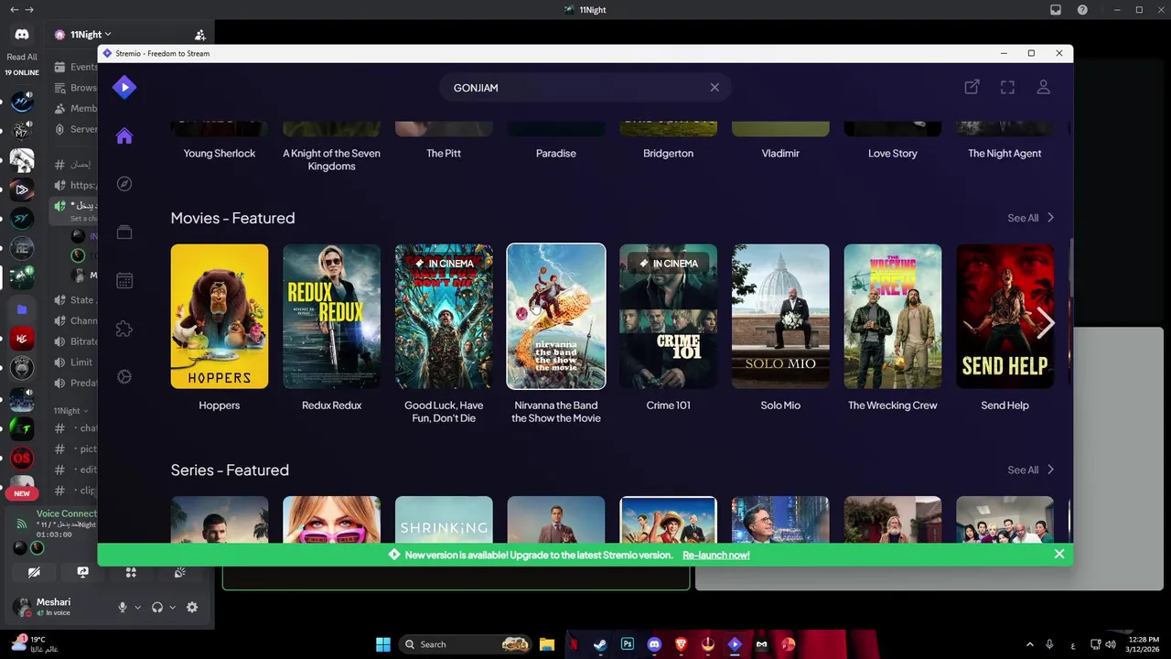Open the Shrinking series poster
The width and height of the screenshot is (1171, 659).
click(x=444, y=519)
